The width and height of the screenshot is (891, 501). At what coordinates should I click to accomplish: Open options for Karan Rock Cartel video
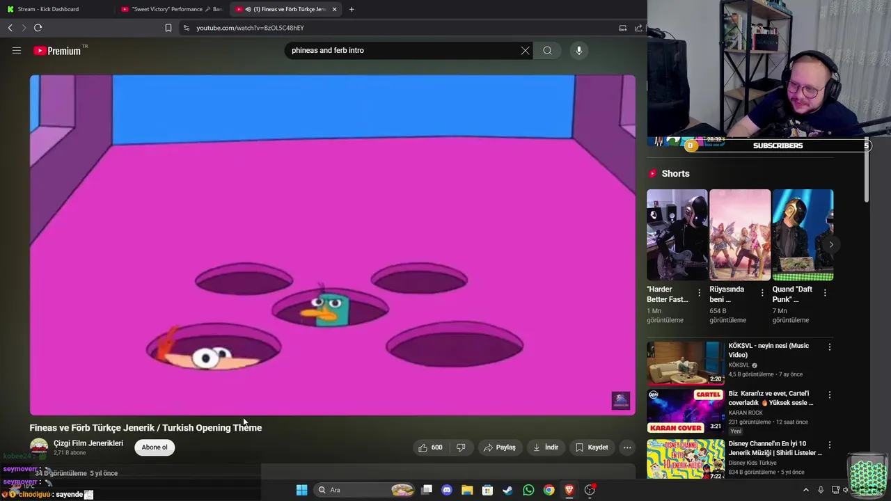829,395
